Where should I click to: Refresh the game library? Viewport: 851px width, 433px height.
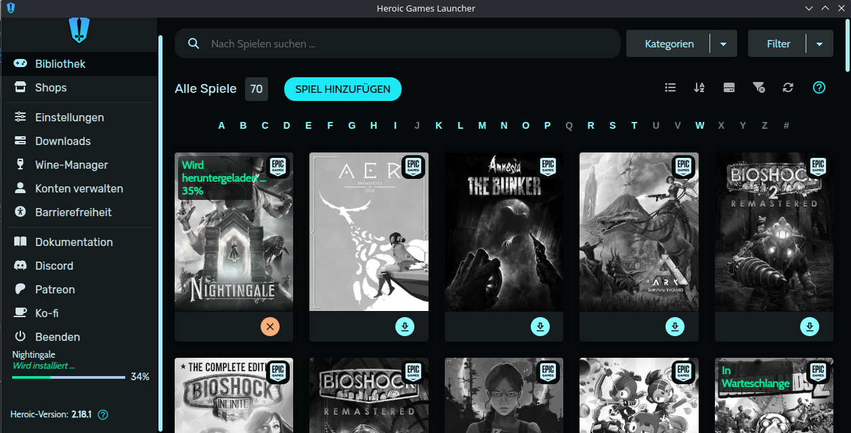click(x=788, y=87)
